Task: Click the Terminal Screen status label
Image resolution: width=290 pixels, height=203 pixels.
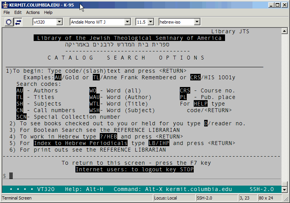Action: pos(17,198)
